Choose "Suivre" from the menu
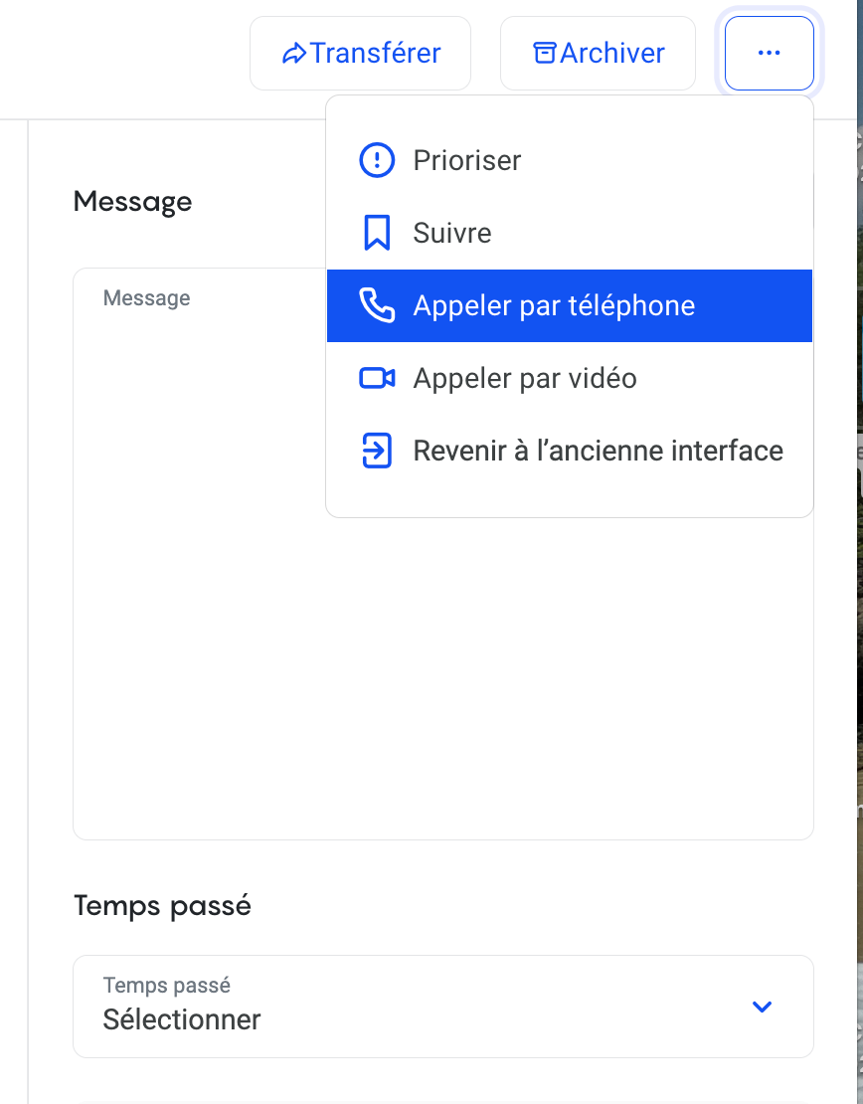Image resolution: width=863 pixels, height=1104 pixels. point(452,234)
